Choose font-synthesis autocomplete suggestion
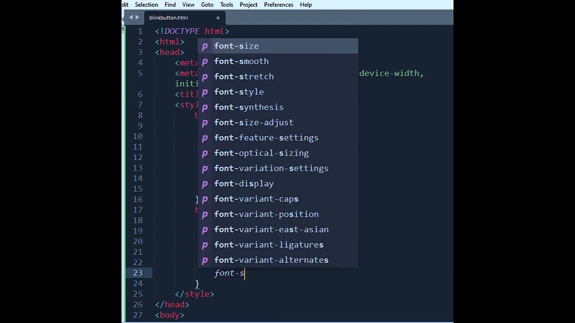575x323 pixels. coord(278,107)
